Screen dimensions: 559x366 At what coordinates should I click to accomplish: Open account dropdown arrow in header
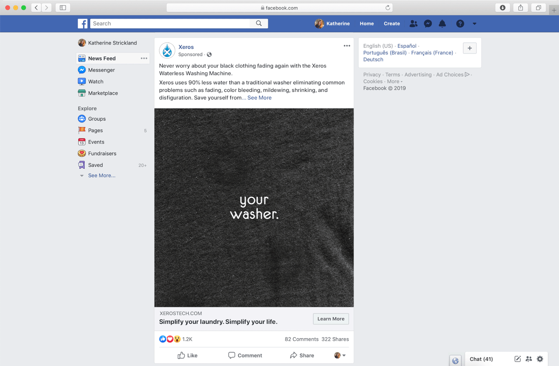[474, 24]
